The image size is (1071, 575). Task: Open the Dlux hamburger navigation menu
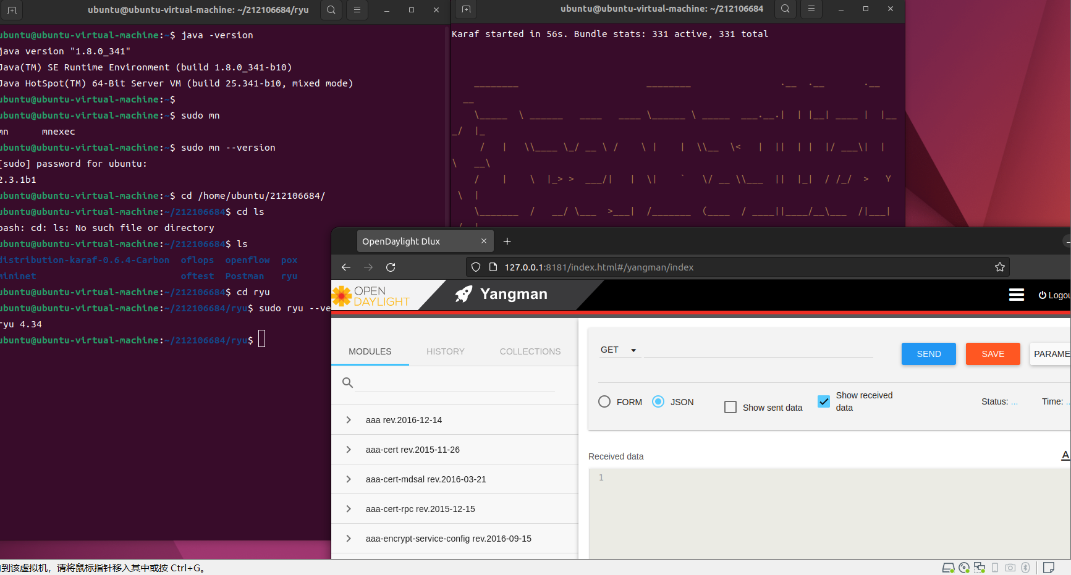coord(1017,295)
